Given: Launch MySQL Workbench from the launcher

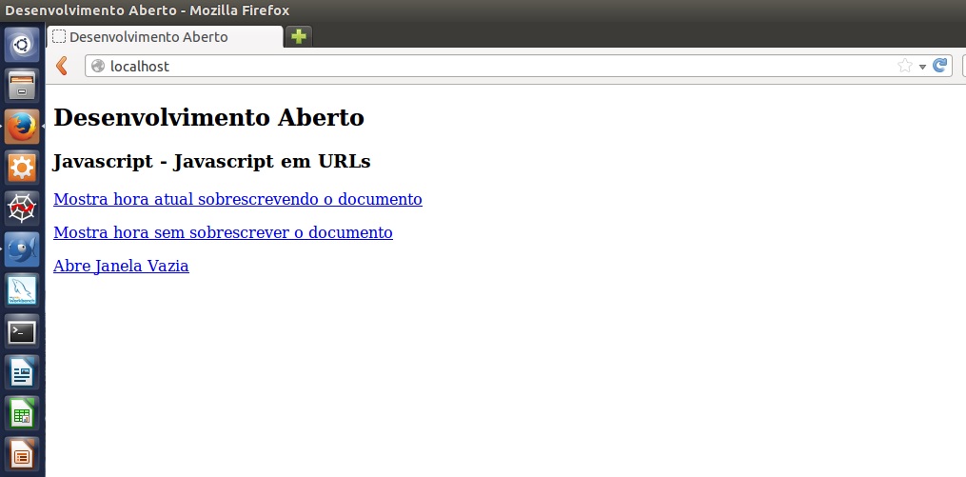Looking at the screenshot, I should click(22, 289).
